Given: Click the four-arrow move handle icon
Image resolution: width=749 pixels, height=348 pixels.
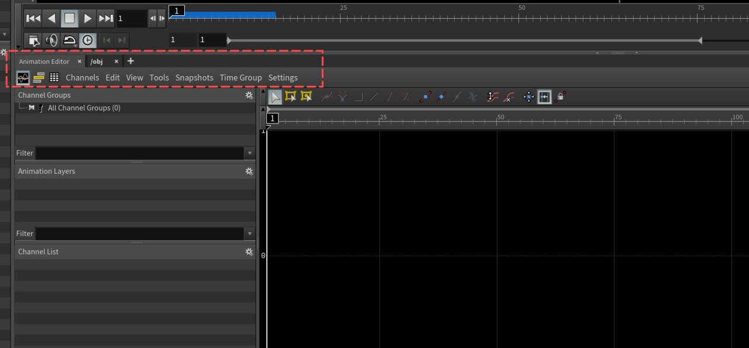Looking at the screenshot, I should (528, 97).
